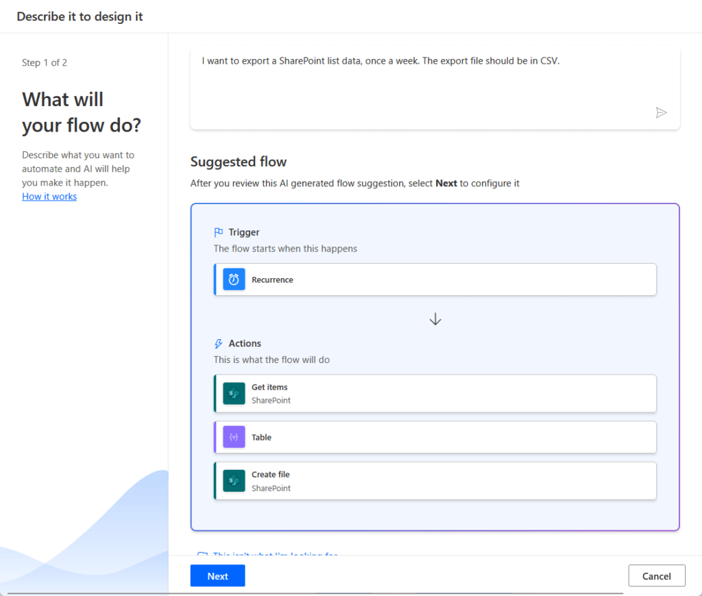702x596 pixels.
Task: Click the Get items SharePoint icon
Action: [x=234, y=393]
